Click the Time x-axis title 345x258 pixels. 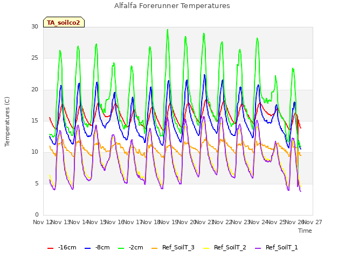click(305, 231)
